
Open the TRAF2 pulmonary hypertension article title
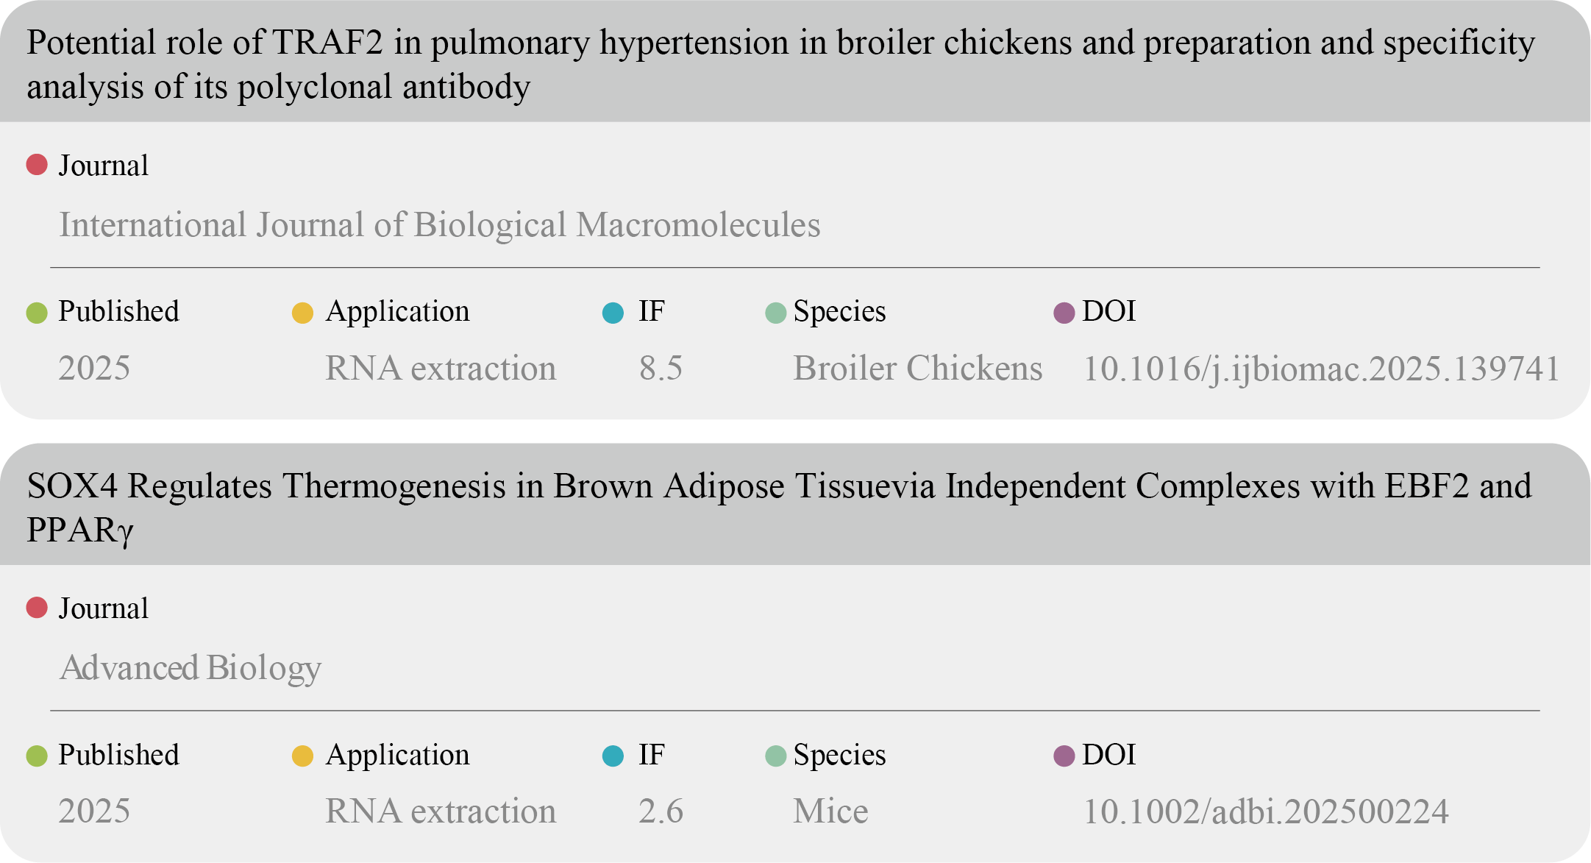780,65
